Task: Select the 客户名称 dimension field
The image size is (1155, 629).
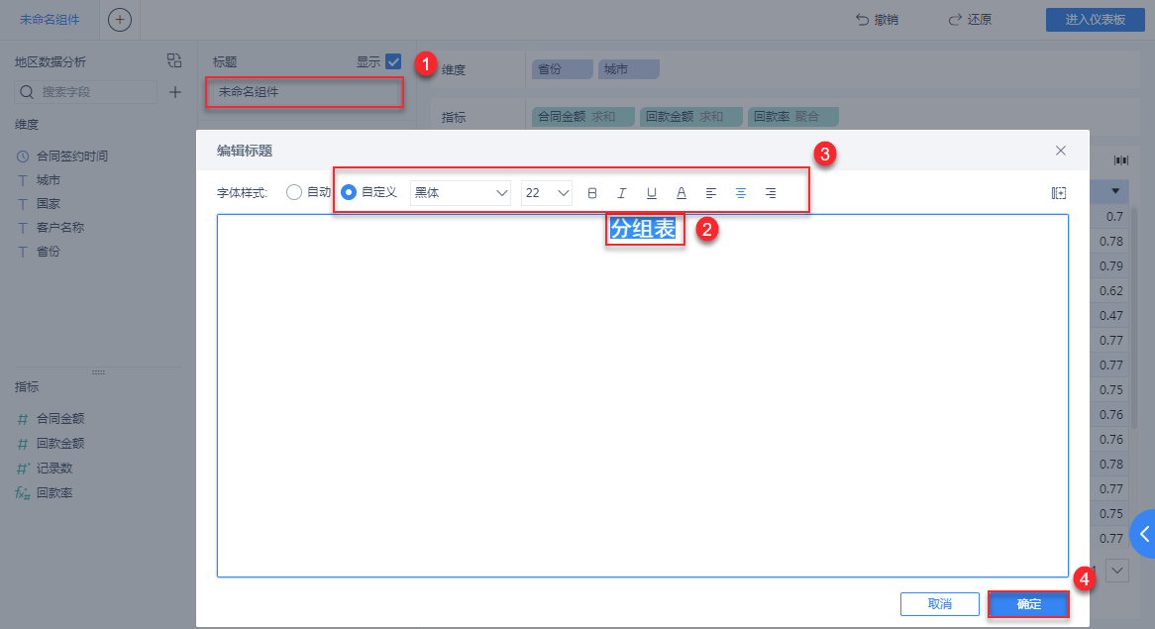Action: pos(60,228)
